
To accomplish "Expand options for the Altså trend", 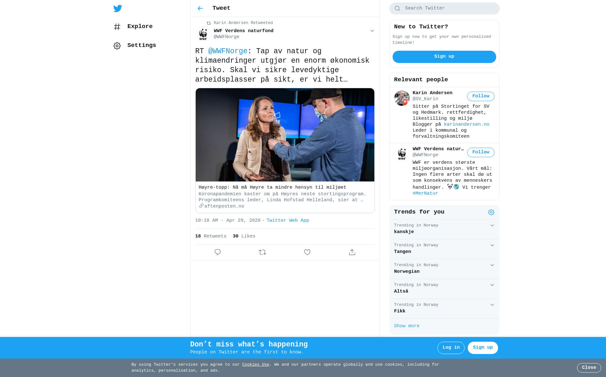I will coord(492,285).
